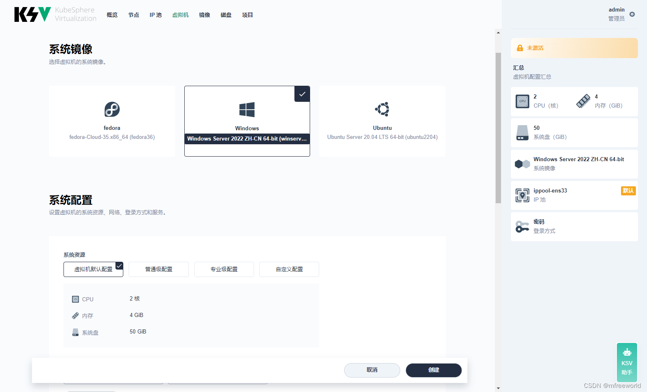The height and width of the screenshot is (392, 647).
Task: Click the 密码 login method text
Action: coord(539,222)
